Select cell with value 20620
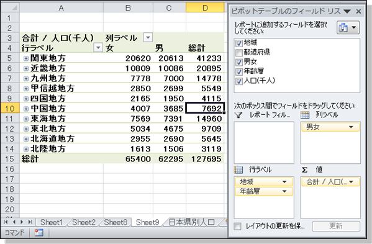The height and width of the screenshot is (244, 372). 128,58
